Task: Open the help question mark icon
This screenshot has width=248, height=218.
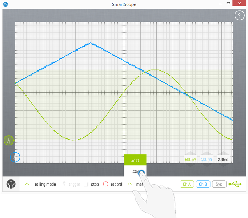Action: click(x=239, y=16)
